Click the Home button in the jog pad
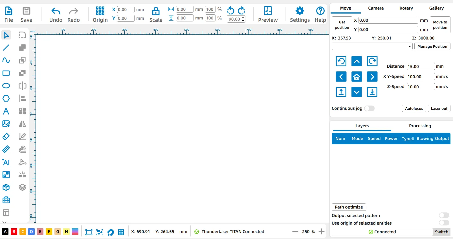453x239 pixels. coord(357,76)
